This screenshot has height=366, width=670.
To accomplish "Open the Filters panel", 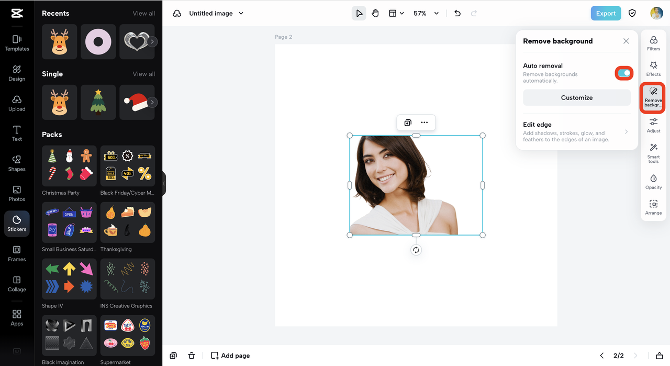I will point(653,43).
